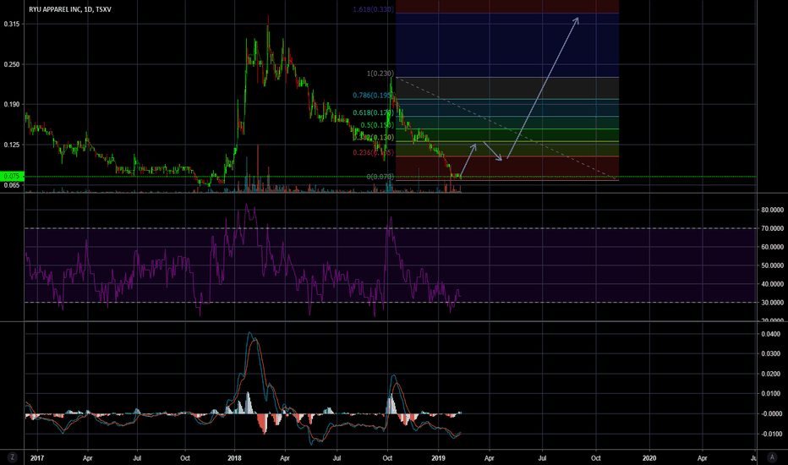Click the 70.0000 RSI scale value
This screenshot has height=465, width=788.
pyautogui.click(x=773, y=229)
